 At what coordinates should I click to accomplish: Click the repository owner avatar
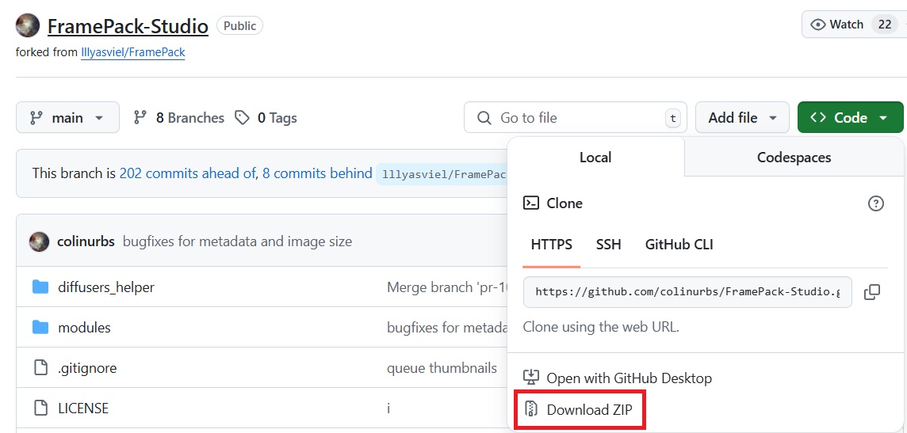pyautogui.click(x=28, y=26)
